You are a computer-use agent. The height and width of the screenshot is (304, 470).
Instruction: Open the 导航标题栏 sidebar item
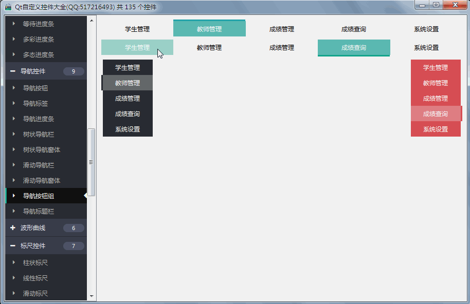[46, 211]
